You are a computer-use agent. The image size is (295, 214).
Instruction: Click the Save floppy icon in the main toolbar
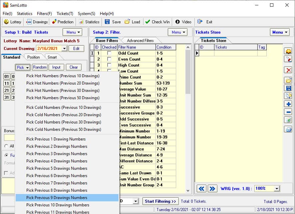(x=107, y=22)
